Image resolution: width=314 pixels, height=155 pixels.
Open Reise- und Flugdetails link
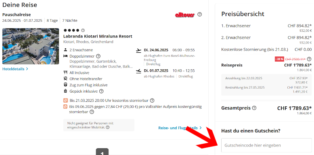[x=180, y=128]
